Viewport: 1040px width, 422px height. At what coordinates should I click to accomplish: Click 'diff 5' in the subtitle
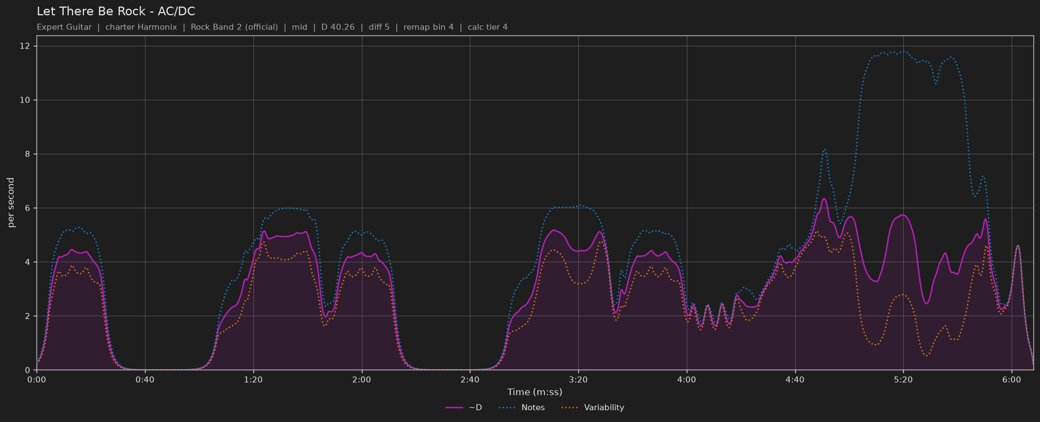(379, 27)
